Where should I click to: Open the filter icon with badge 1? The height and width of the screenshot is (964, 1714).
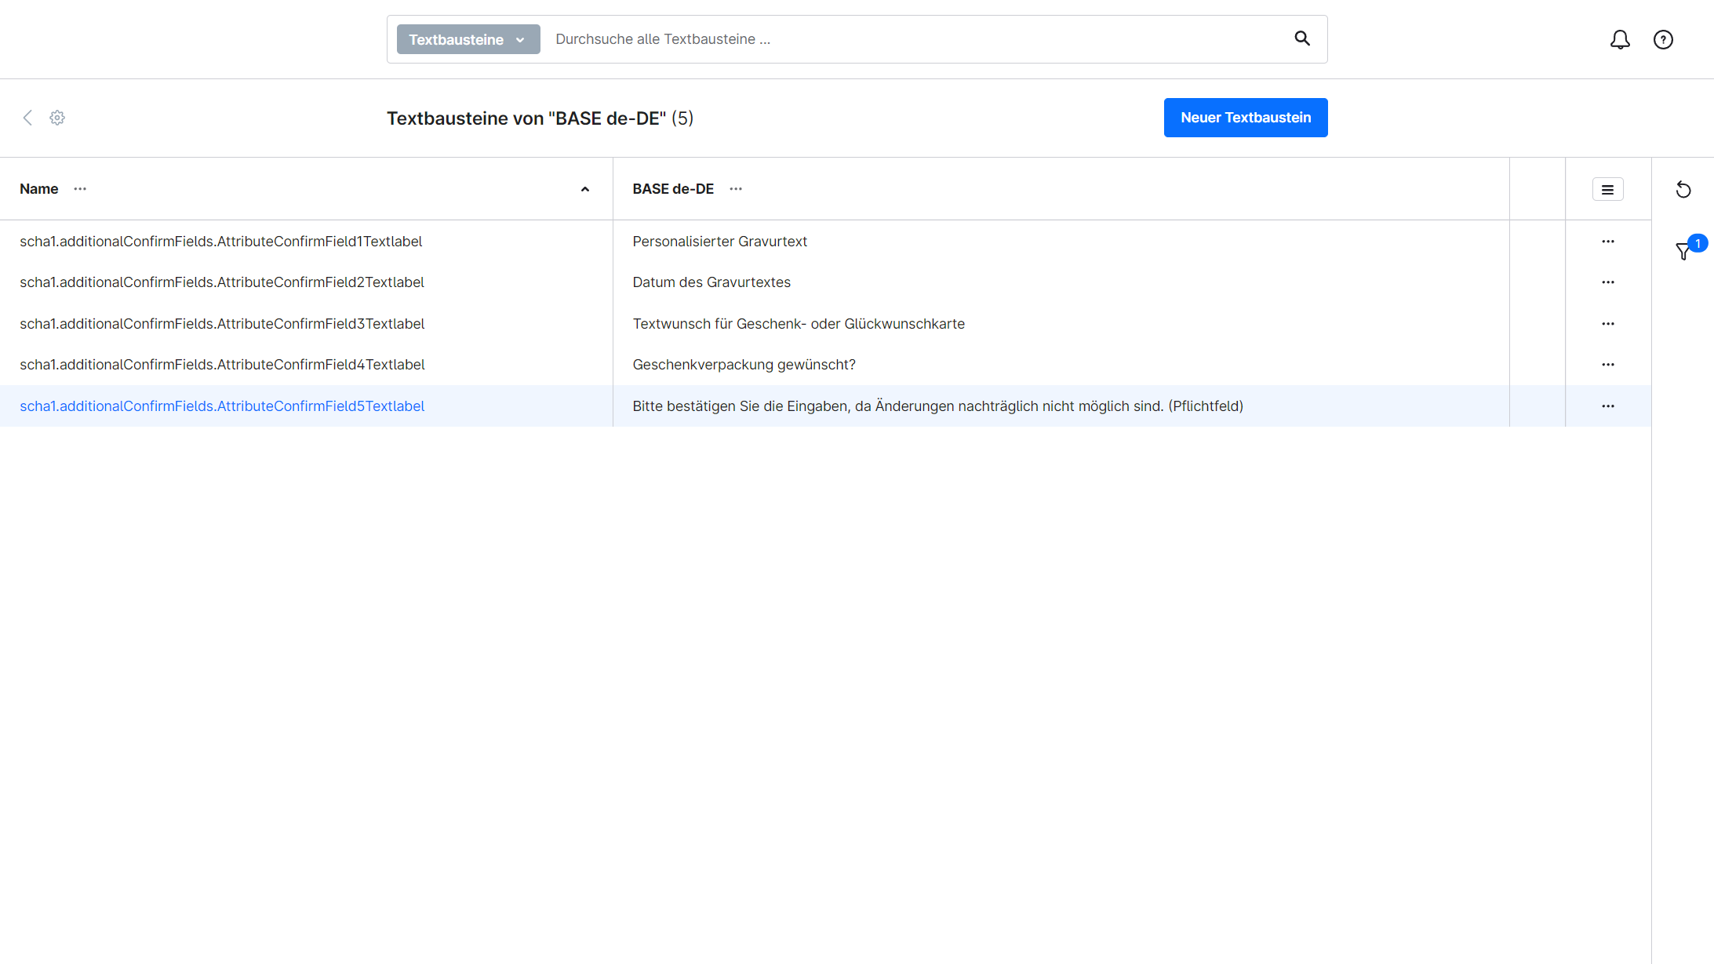[1684, 251]
